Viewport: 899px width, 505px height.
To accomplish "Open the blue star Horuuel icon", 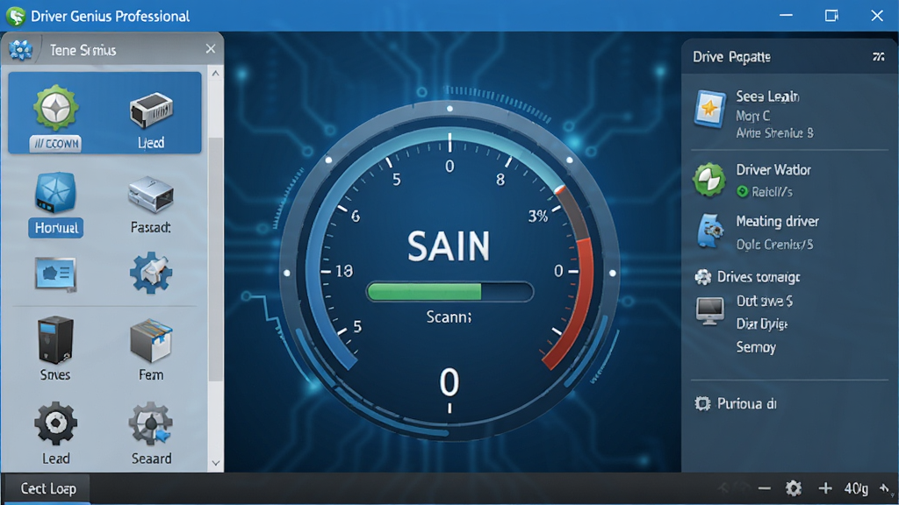I will 55,192.
